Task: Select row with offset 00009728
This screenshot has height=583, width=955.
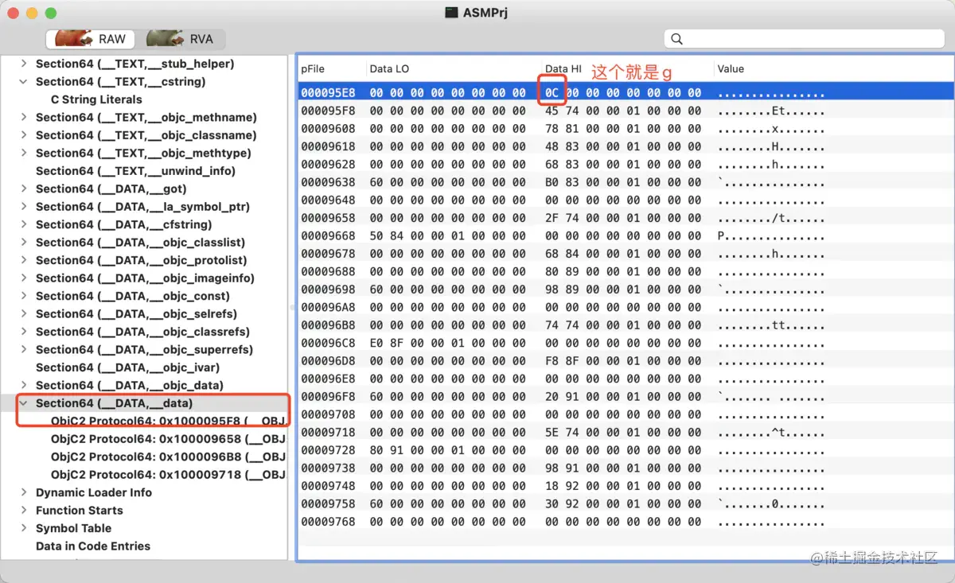Action: 625,450
